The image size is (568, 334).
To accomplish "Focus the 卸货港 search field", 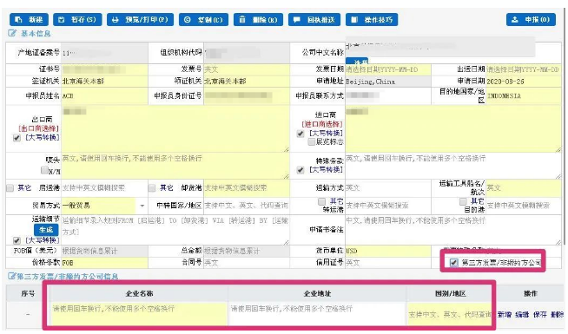I will pos(247,187).
